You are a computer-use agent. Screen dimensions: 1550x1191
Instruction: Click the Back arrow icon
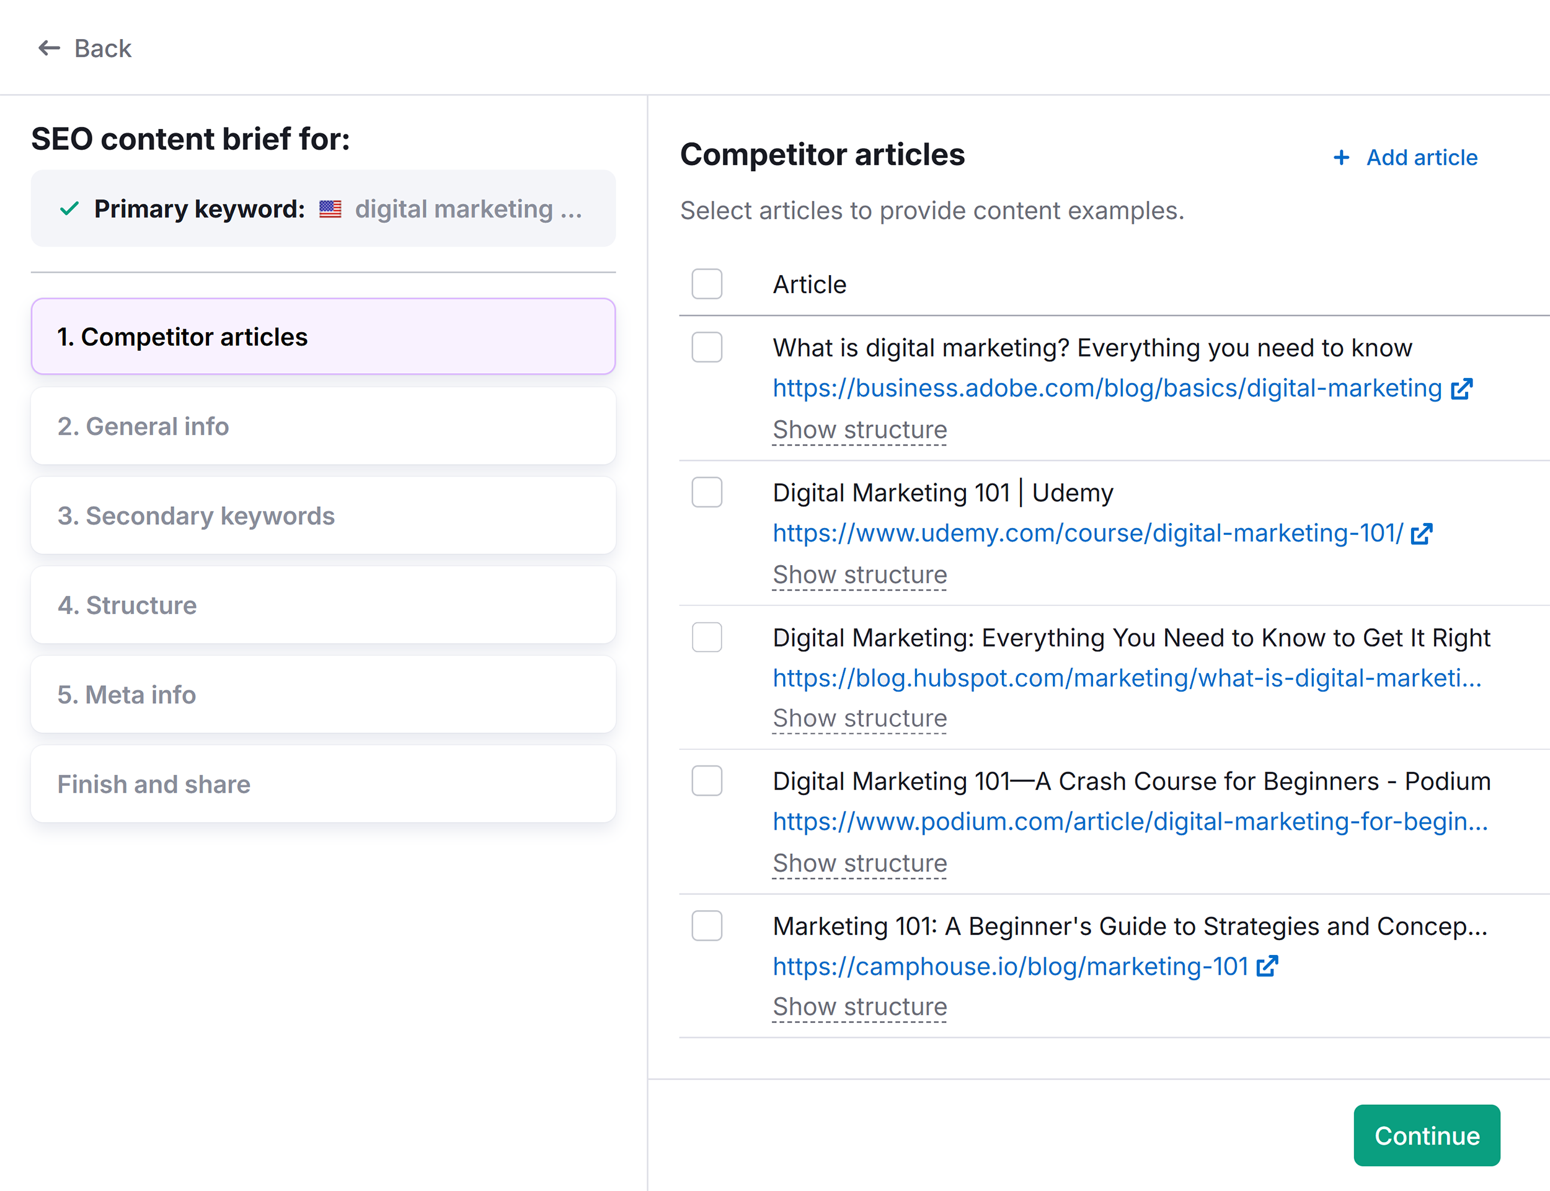[48, 48]
